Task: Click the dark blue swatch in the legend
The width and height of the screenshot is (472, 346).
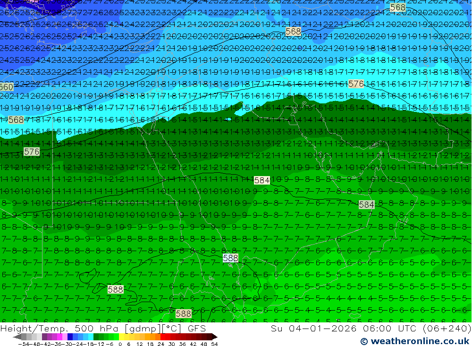Action: (x=70, y=337)
